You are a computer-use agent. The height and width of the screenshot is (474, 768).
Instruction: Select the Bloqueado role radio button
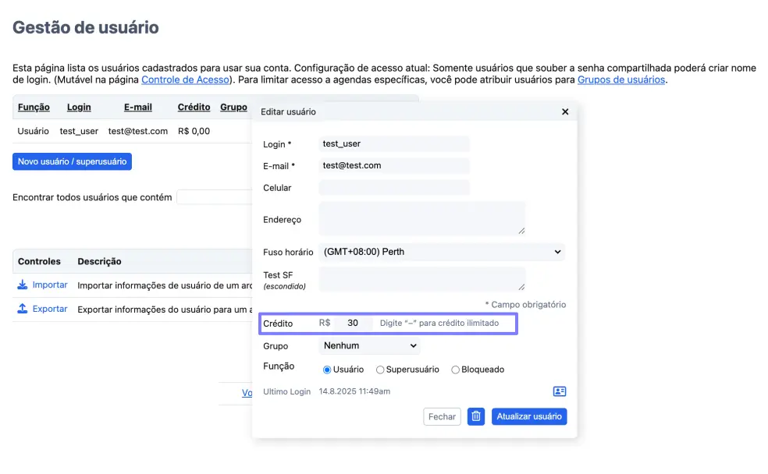pyautogui.click(x=456, y=370)
